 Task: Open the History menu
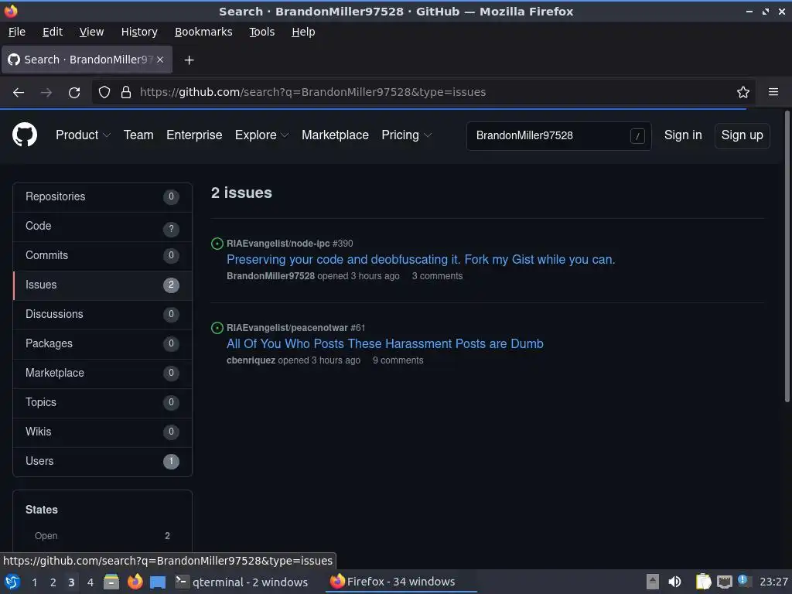139,32
